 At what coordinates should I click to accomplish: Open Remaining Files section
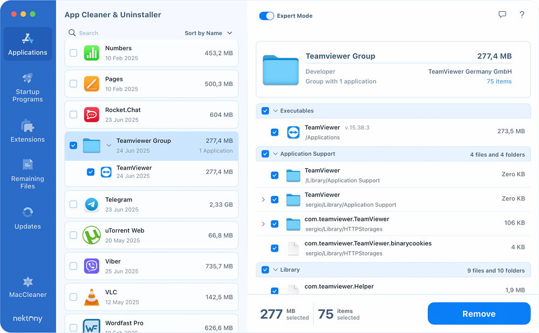click(28, 174)
